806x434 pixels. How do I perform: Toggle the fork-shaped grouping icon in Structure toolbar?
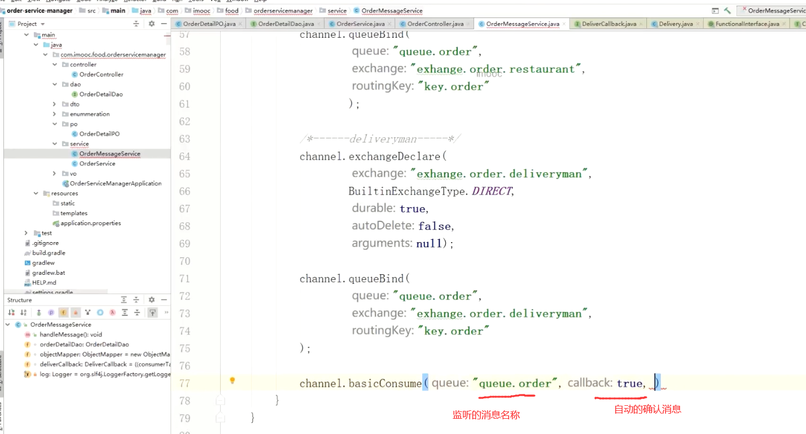[x=87, y=312]
